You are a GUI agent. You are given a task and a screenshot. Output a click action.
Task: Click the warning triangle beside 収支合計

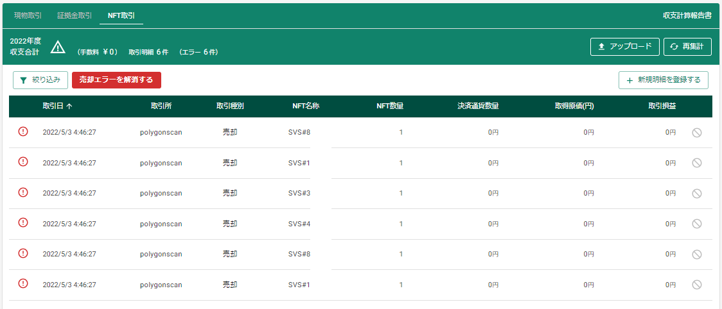click(x=58, y=47)
